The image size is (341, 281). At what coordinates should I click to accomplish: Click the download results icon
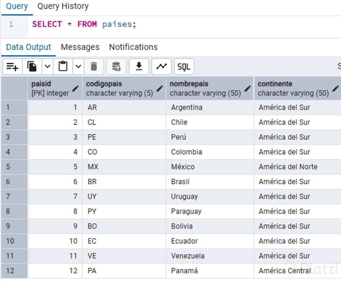pyautogui.click(x=139, y=67)
